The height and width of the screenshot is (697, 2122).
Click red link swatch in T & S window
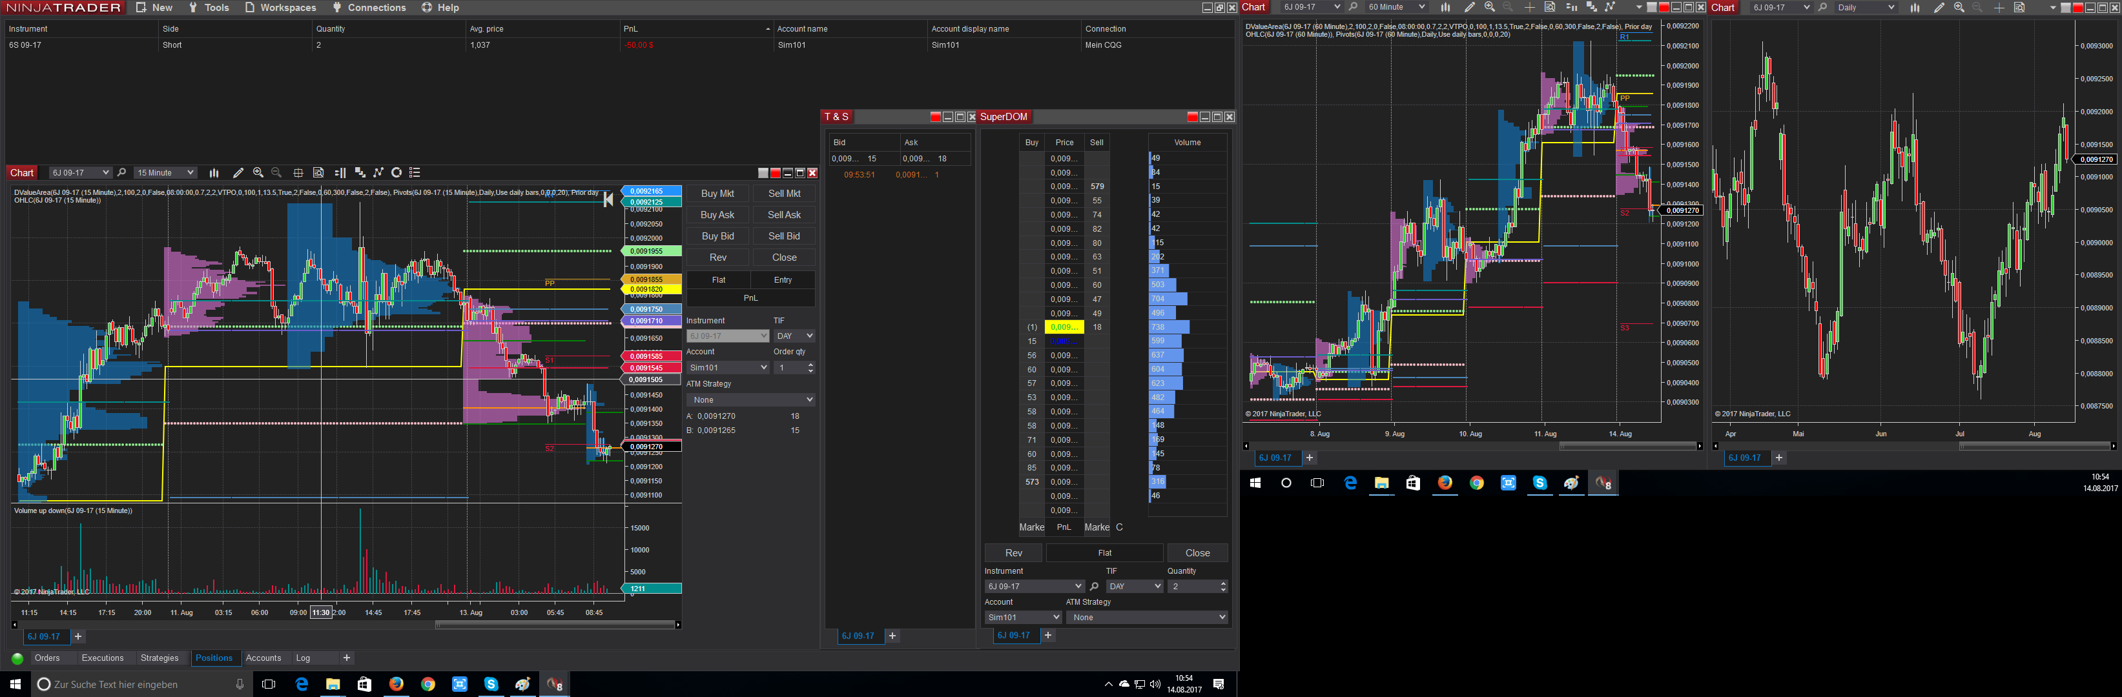click(935, 117)
